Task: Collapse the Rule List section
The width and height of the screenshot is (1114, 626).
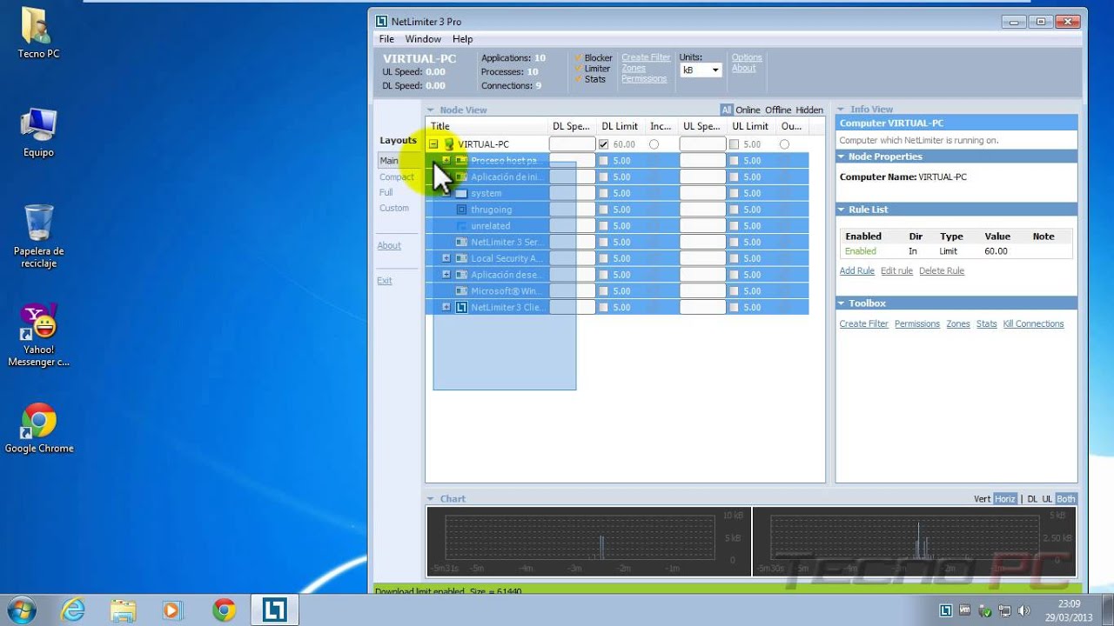Action: coord(842,210)
